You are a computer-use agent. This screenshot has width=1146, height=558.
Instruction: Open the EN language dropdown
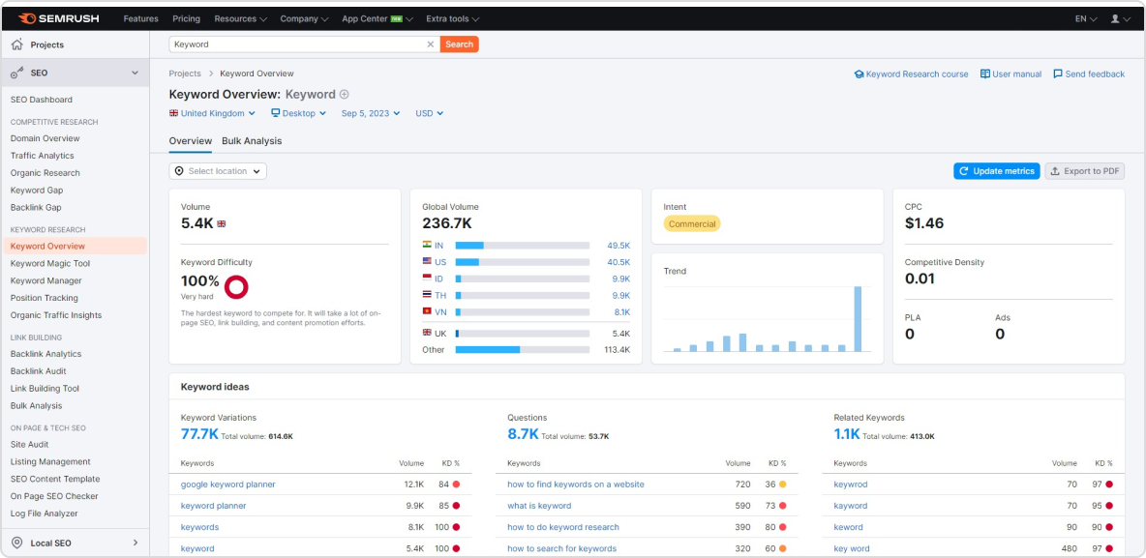coord(1086,19)
